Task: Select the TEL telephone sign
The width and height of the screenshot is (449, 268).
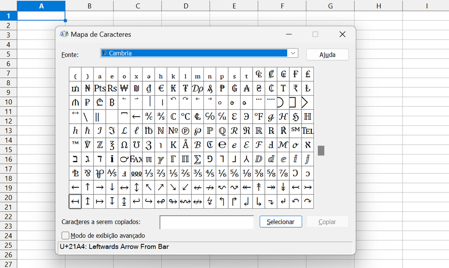Action: pos(307,131)
